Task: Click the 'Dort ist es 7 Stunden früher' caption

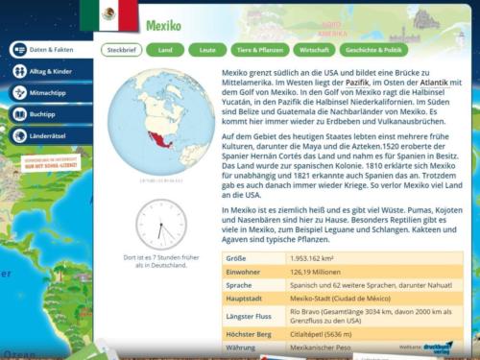Action: 161,261
